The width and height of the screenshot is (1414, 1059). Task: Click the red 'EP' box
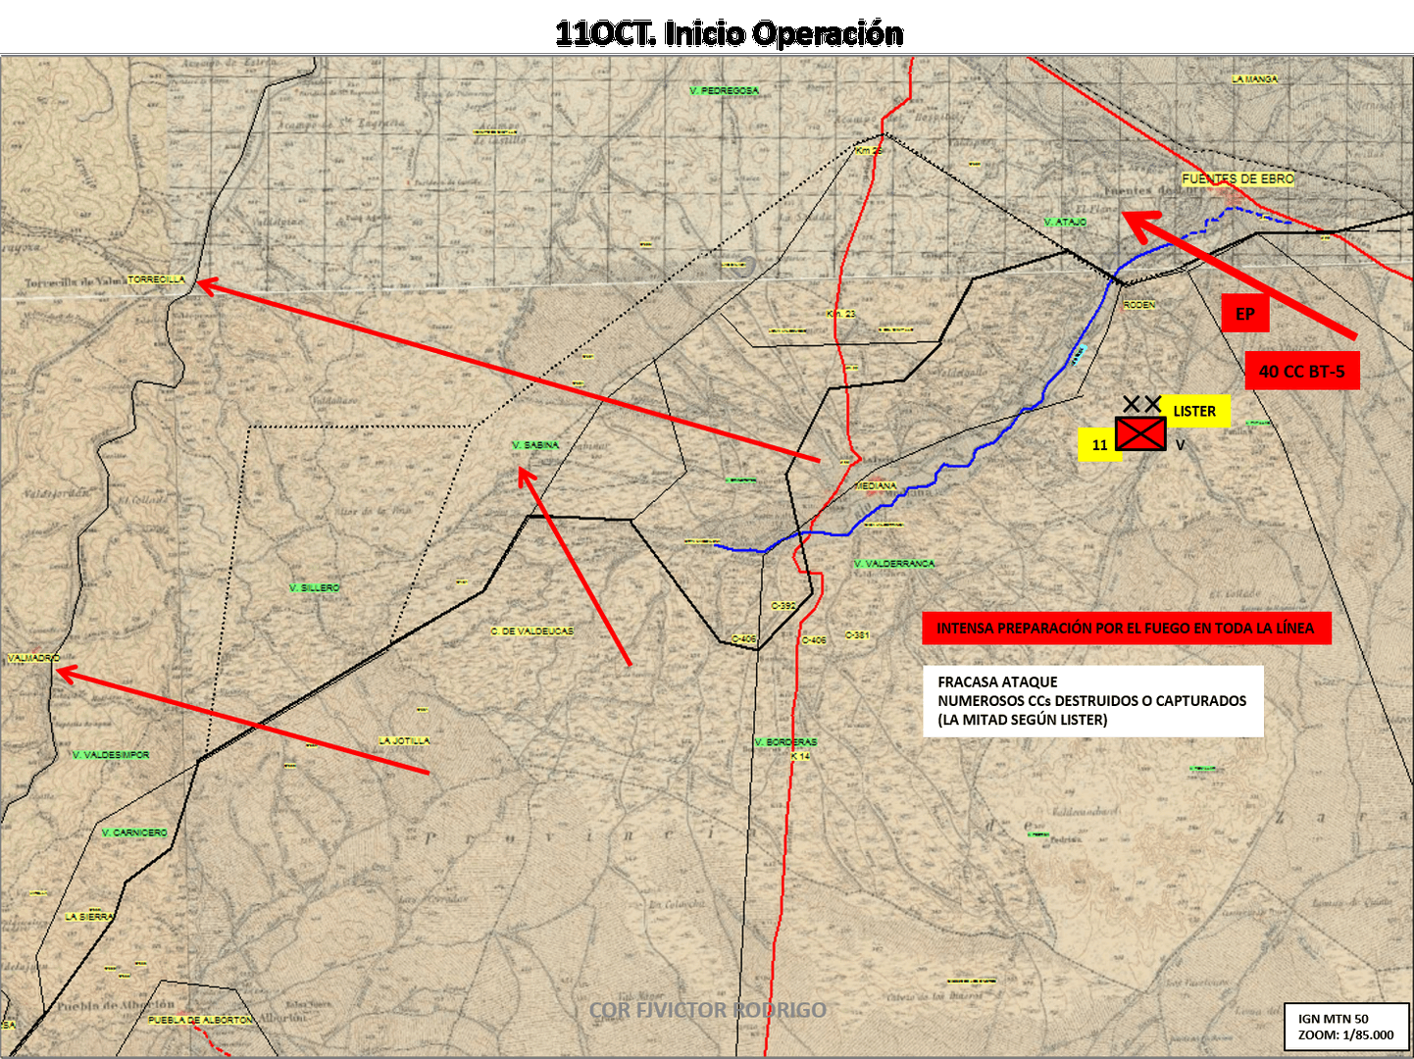coord(1245,314)
